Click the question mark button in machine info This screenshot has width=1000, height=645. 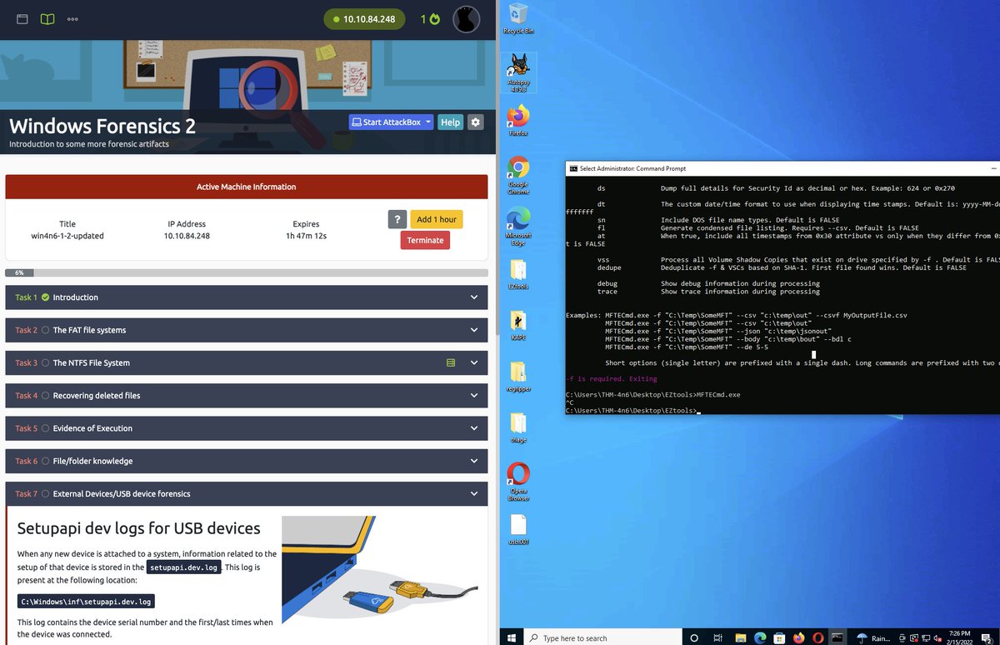click(397, 219)
